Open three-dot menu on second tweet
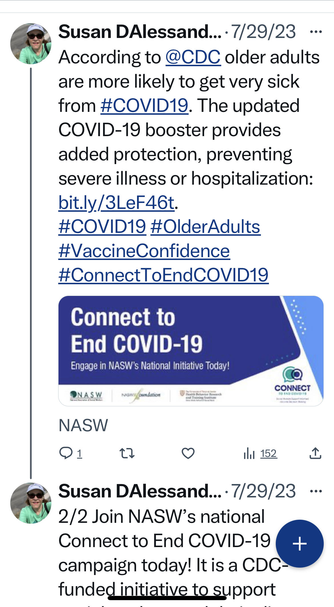Image resolution: width=334 pixels, height=607 pixels. 316,491
